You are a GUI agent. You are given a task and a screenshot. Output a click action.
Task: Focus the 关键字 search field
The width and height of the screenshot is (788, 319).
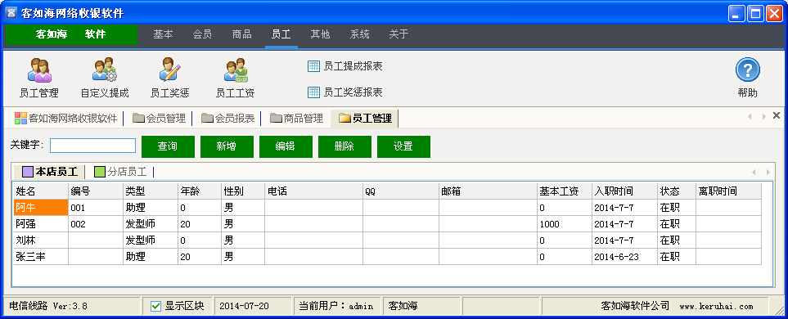click(93, 146)
